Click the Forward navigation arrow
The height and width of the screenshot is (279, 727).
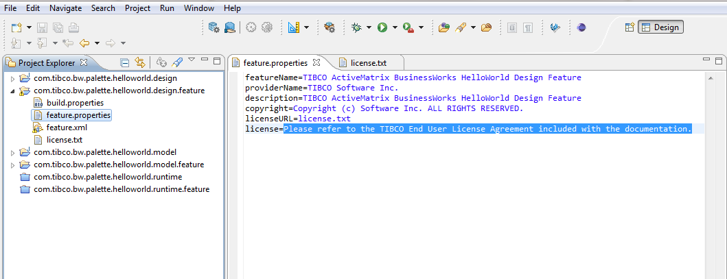pyautogui.click(x=111, y=43)
